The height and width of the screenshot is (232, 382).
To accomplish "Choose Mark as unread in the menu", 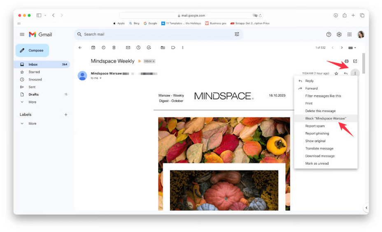I will point(326,164).
